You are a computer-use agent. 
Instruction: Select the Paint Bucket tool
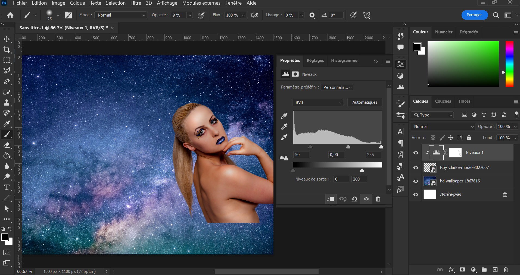pyautogui.click(x=7, y=156)
